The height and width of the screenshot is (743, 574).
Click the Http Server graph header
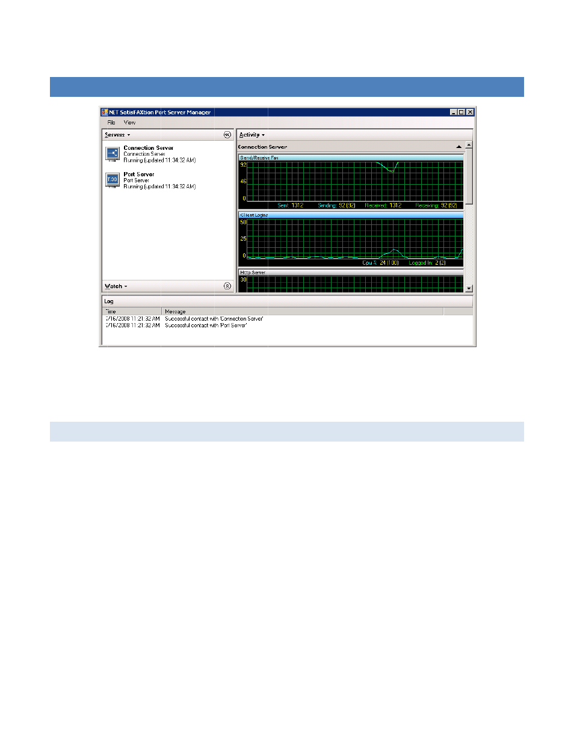tap(351, 273)
